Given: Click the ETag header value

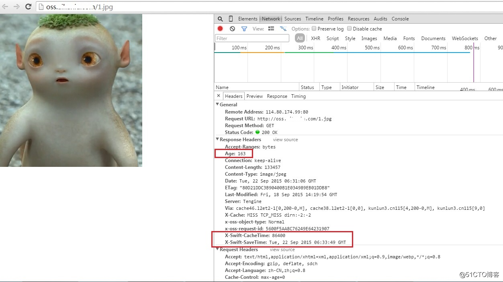Looking at the screenshot, I should click(284, 188).
